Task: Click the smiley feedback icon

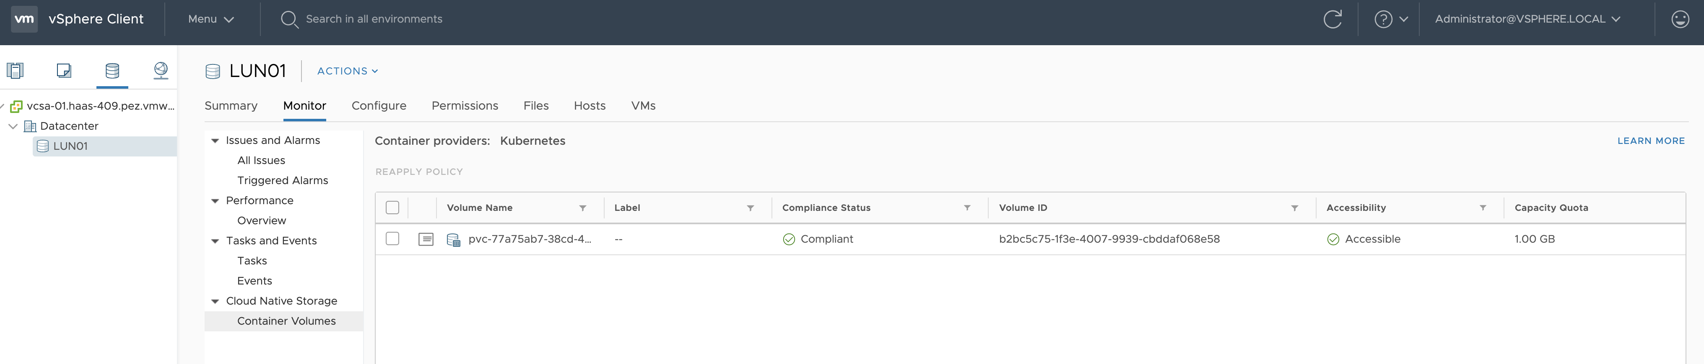Action: [x=1680, y=19]
